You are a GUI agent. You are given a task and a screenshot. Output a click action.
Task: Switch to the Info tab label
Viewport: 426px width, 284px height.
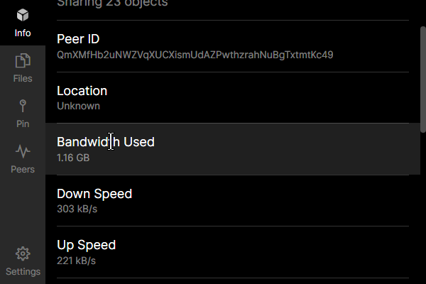[23, 33]
